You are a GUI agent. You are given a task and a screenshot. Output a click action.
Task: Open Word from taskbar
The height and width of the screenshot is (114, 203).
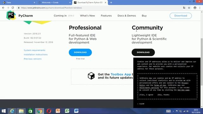(76, 111)
